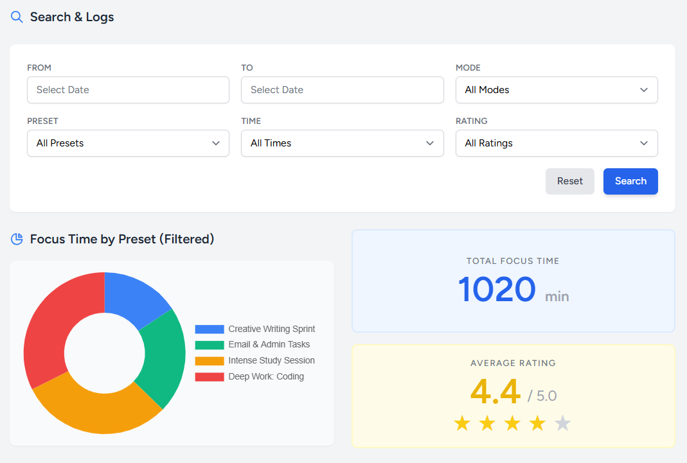Open the All Ratings dropdown

(x=556, y=143)
